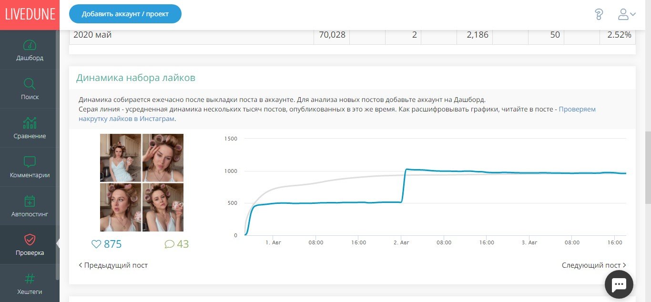Open the Сравнение chart icon
The image size is (651, 302).
coord(30,123)
